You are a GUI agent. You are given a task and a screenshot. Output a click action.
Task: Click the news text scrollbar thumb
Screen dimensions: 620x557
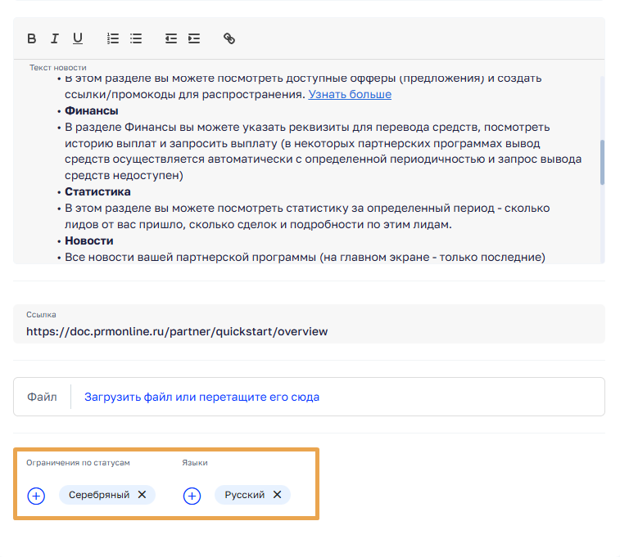click(x=602, y=162)
